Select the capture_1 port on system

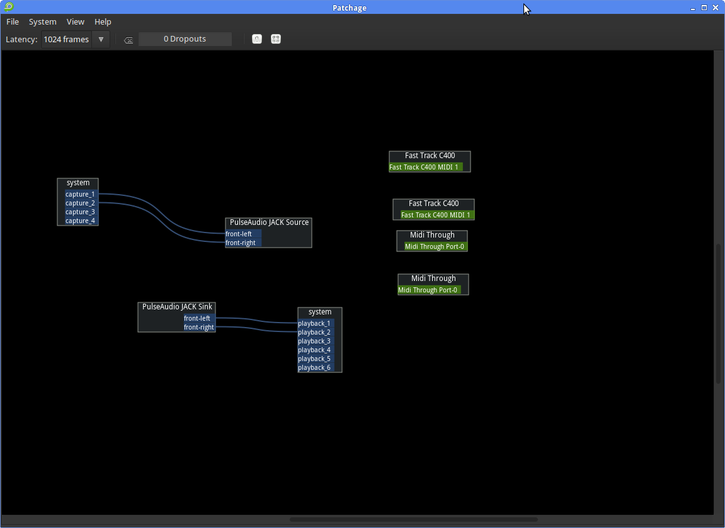pyautogui.click(x=80, y=194)
